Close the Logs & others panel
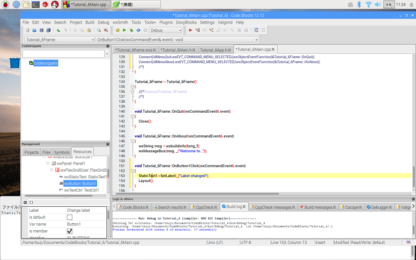Viewport: 416px width, 260px height. (413, 199)
